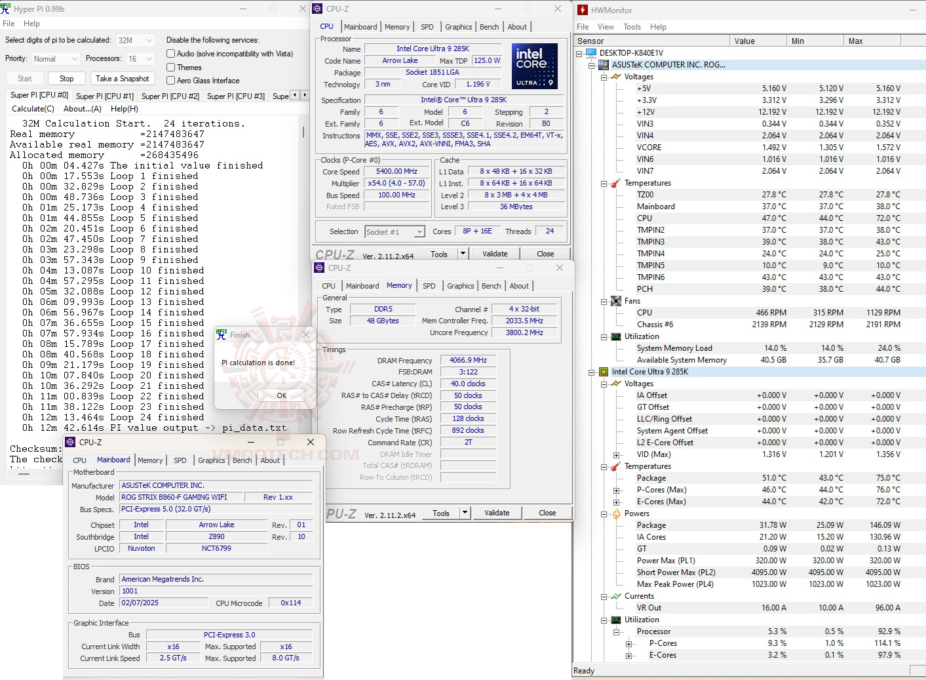
Task: Click Validate in the CPU-Z CPU window
Action: [495, 254]
